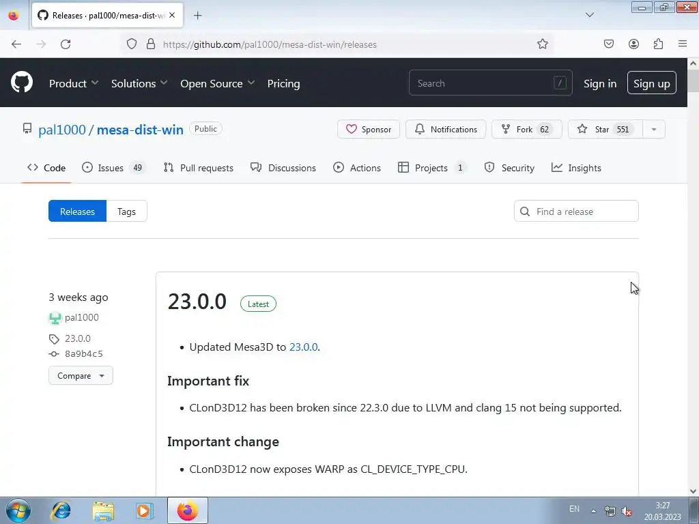Click the Notifications button
This screenshot has height=524, width=699.
[446, 129]
